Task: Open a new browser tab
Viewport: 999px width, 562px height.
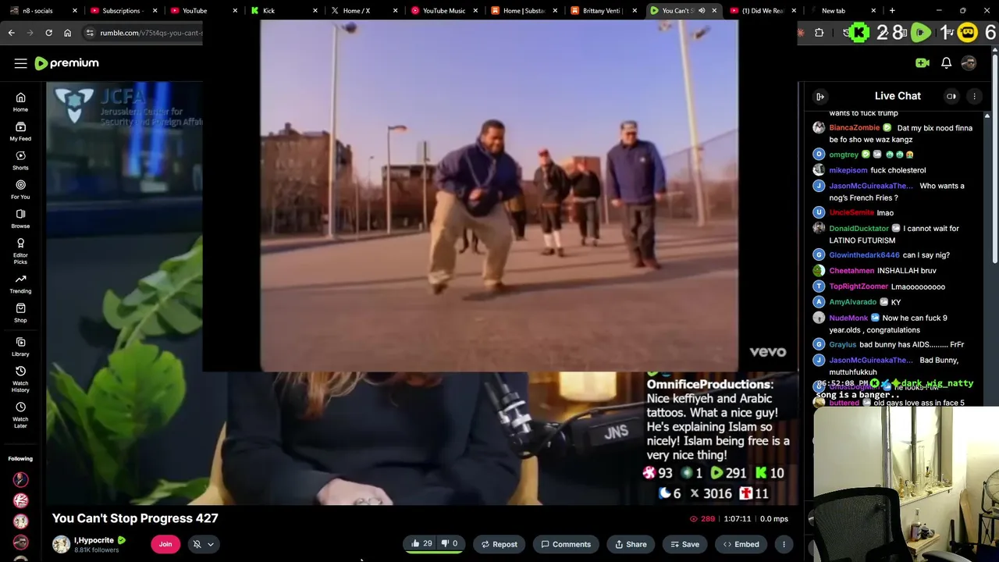Action: coord(892,11)
